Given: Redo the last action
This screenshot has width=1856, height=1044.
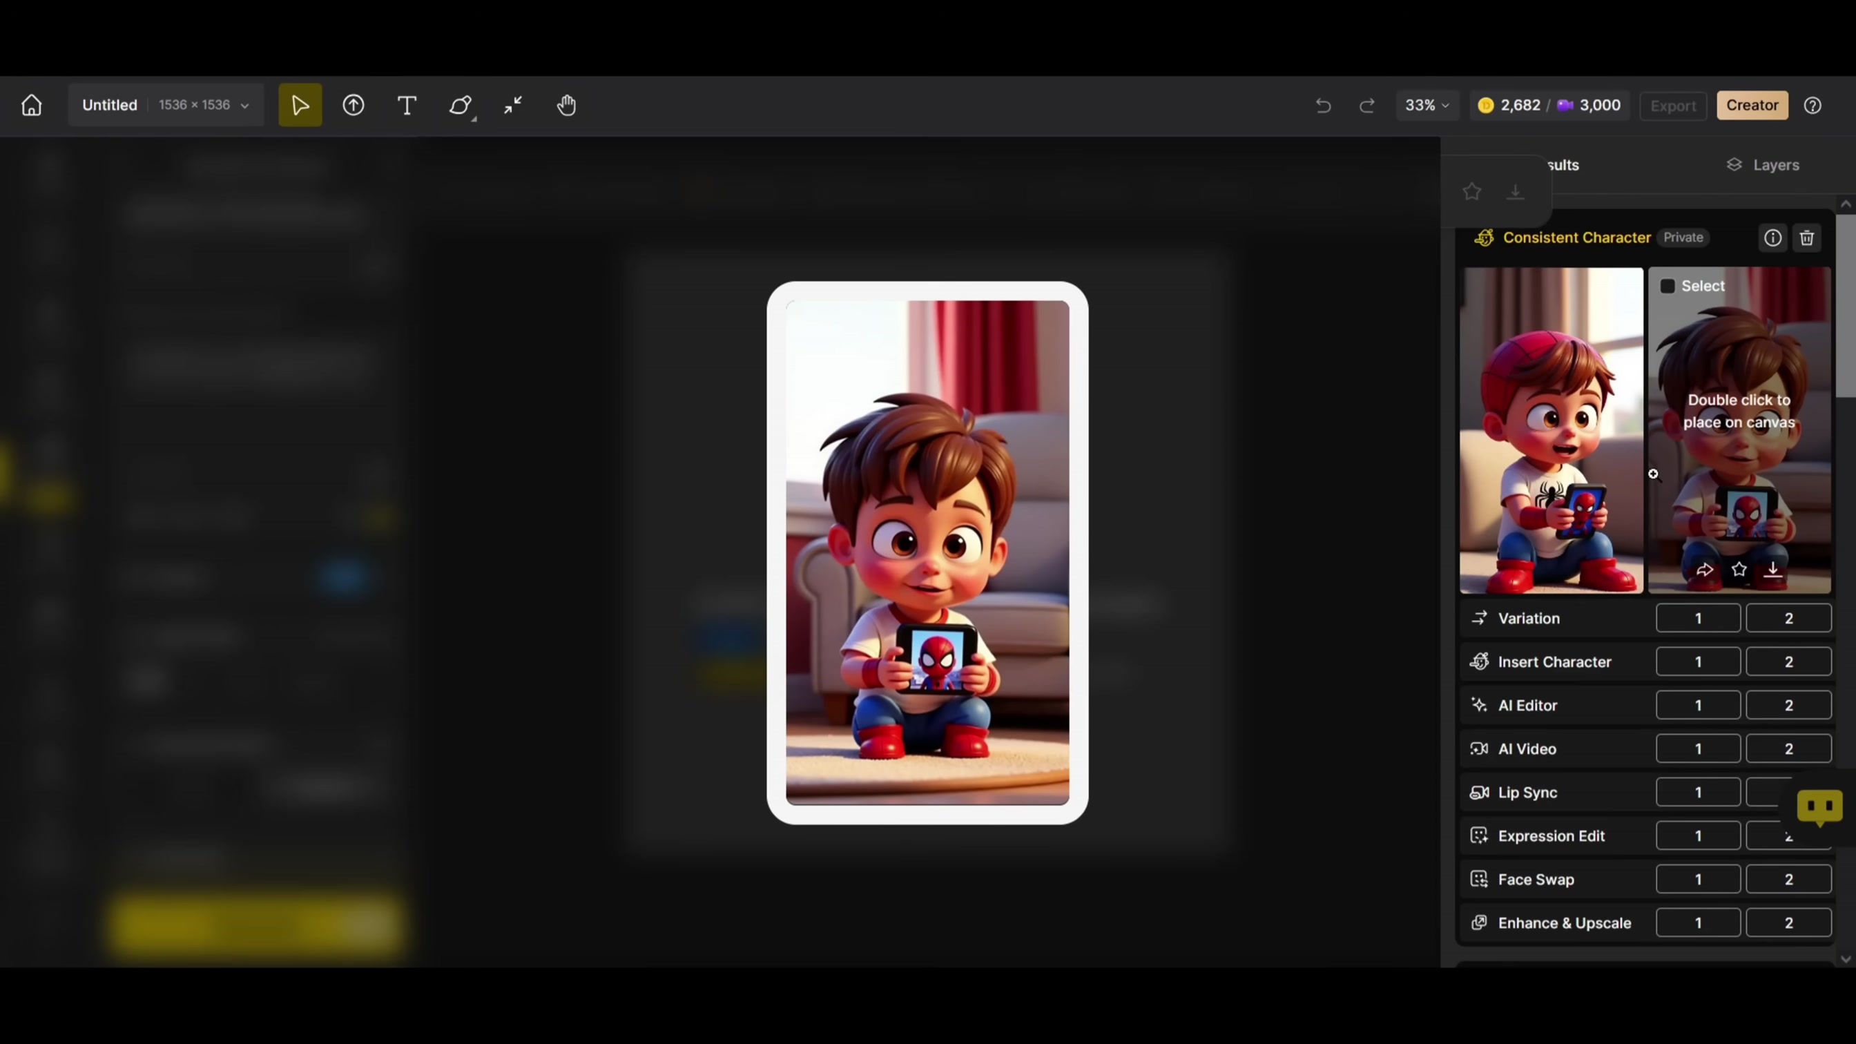Looking at the screenshot, I should coord(1366,105).
